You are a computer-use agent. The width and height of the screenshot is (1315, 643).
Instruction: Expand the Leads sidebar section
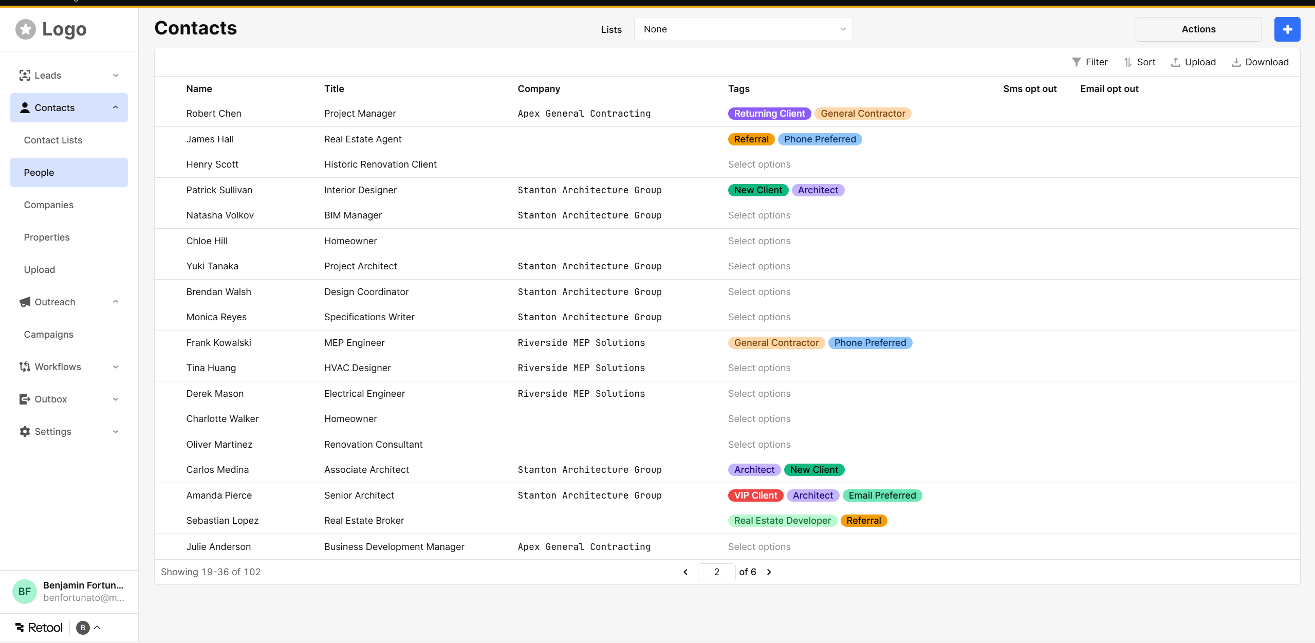[116, 76]
